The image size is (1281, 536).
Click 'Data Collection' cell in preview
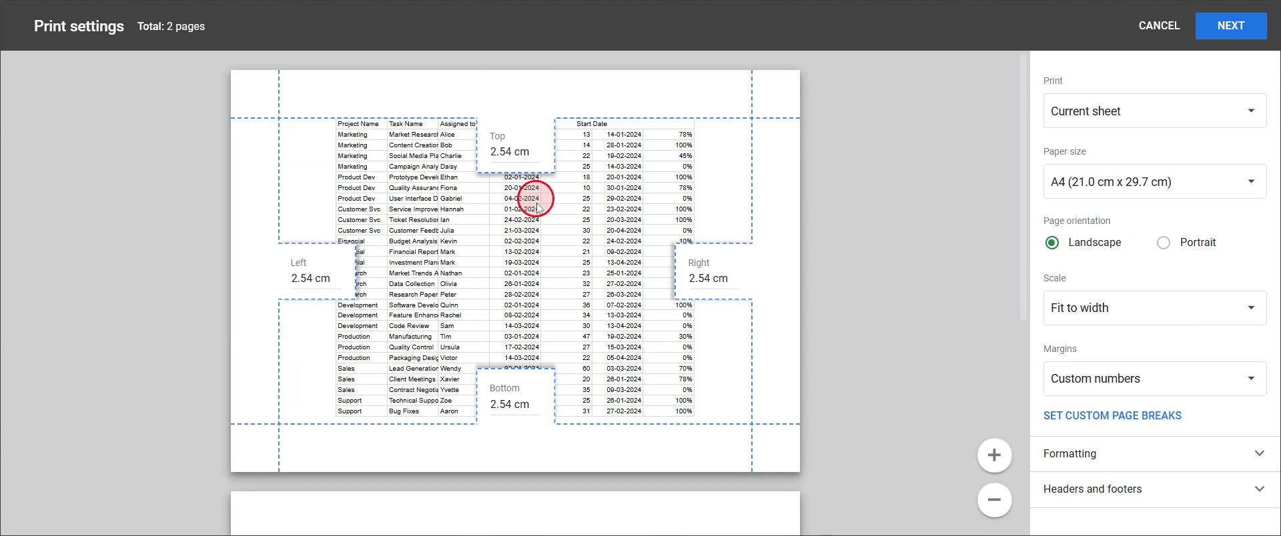click(412, 284)
